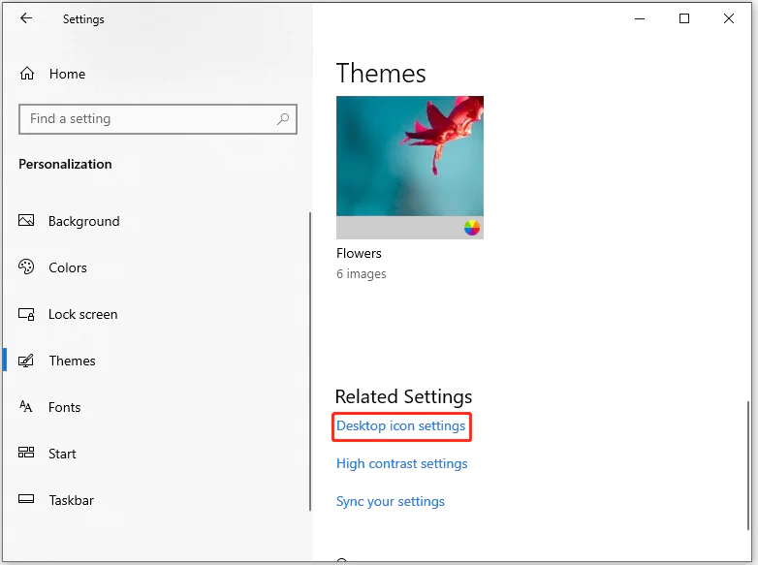The height and width of the screenshot is (565, 758).
Task: Click the back arrow in title bar
Action: [26, 18]
